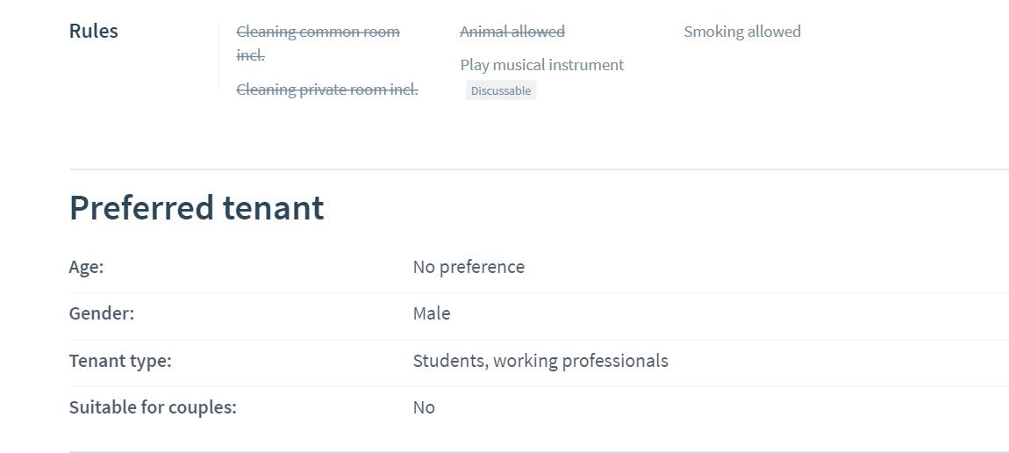
Task: Select the 'No preference' age value
Action: click(x=469, y=266)
